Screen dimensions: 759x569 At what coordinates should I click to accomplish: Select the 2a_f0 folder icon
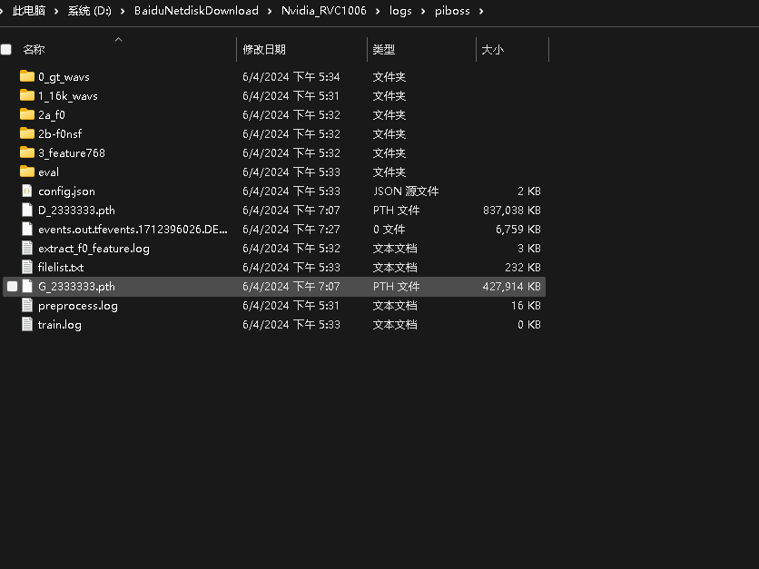[27, 114]
